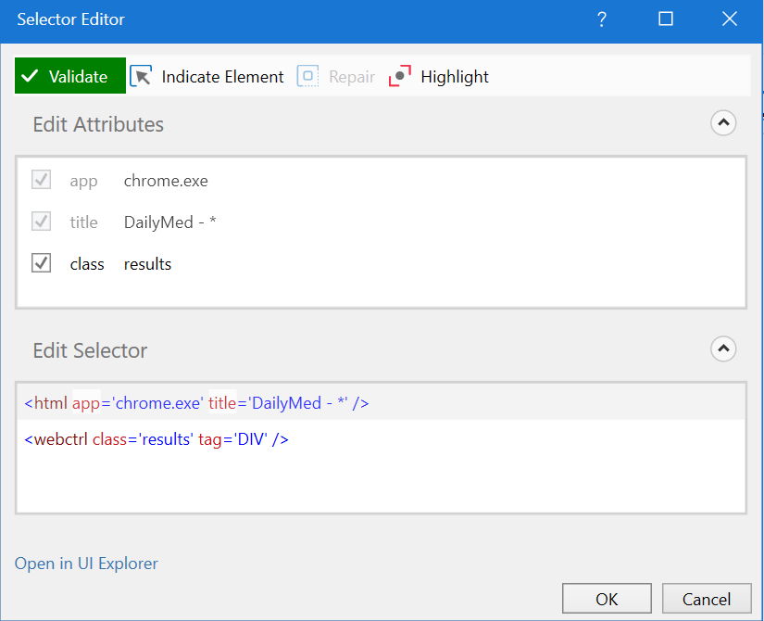Uncheck the class attribute checkbox
The width and height of the screenshot is (764, 621).
(x=41, y=262)
